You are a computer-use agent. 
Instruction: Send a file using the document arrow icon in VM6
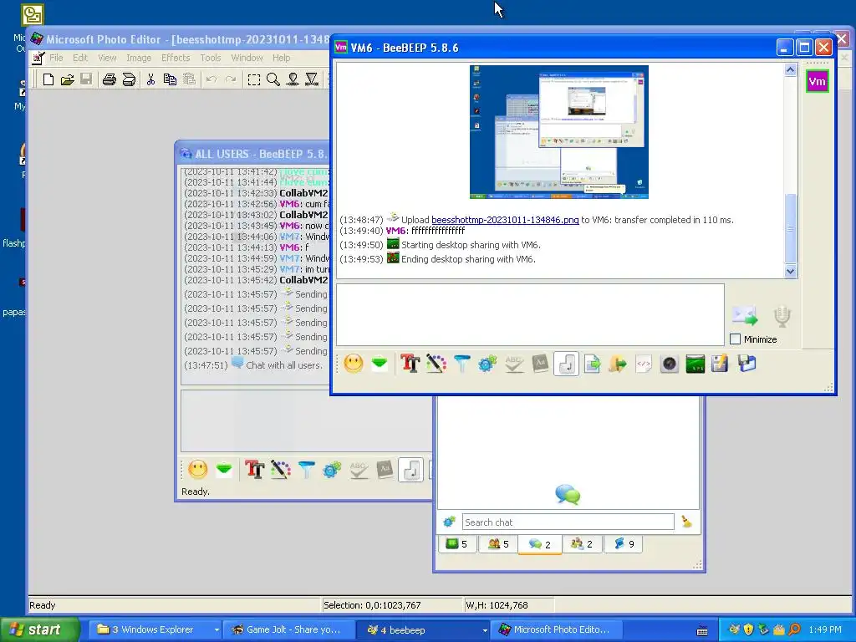point(593,364)
